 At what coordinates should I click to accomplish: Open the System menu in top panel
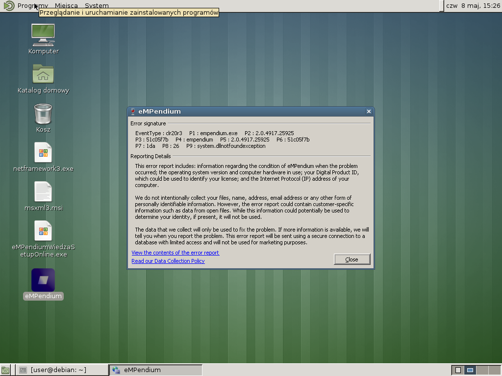tap(97, 5)
